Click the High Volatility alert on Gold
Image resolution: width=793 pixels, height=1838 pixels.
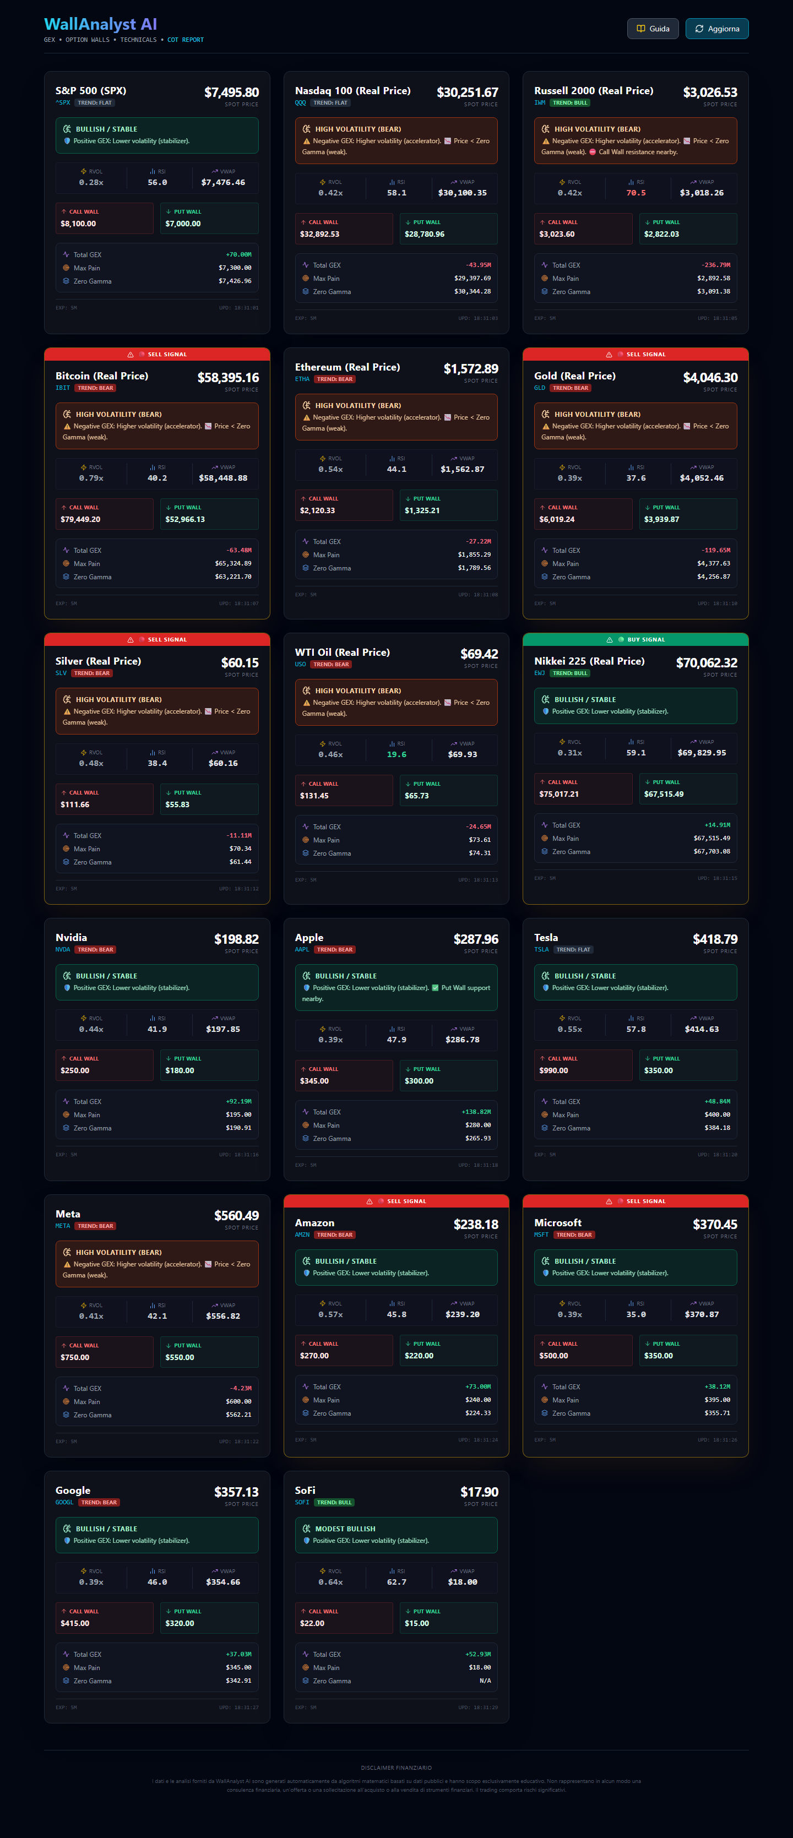click(x=636, y=426)
